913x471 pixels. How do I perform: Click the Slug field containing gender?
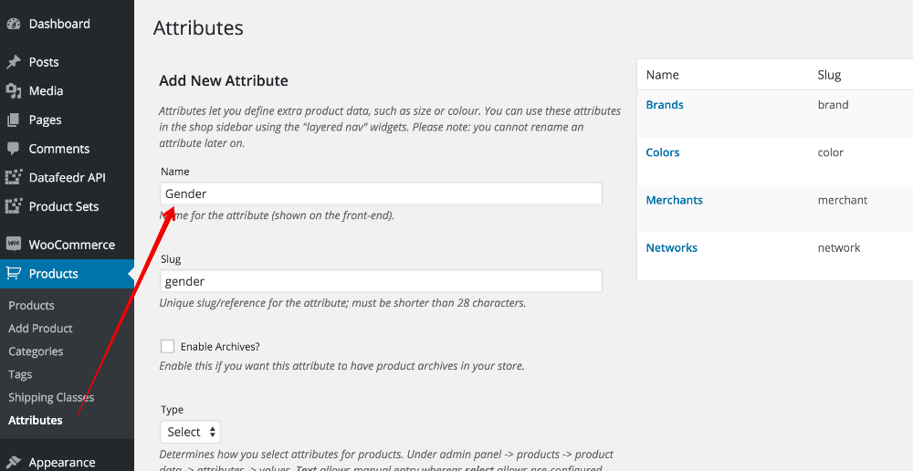(381, 281)
